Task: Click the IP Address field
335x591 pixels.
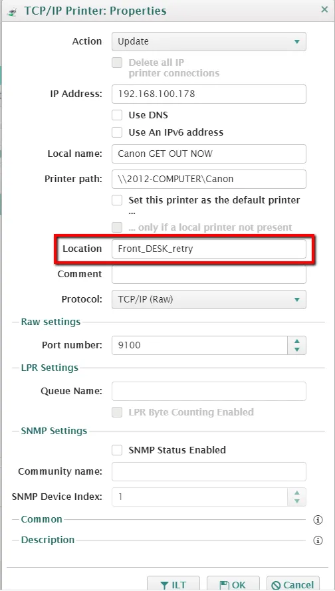Action: tap(209, 94)
